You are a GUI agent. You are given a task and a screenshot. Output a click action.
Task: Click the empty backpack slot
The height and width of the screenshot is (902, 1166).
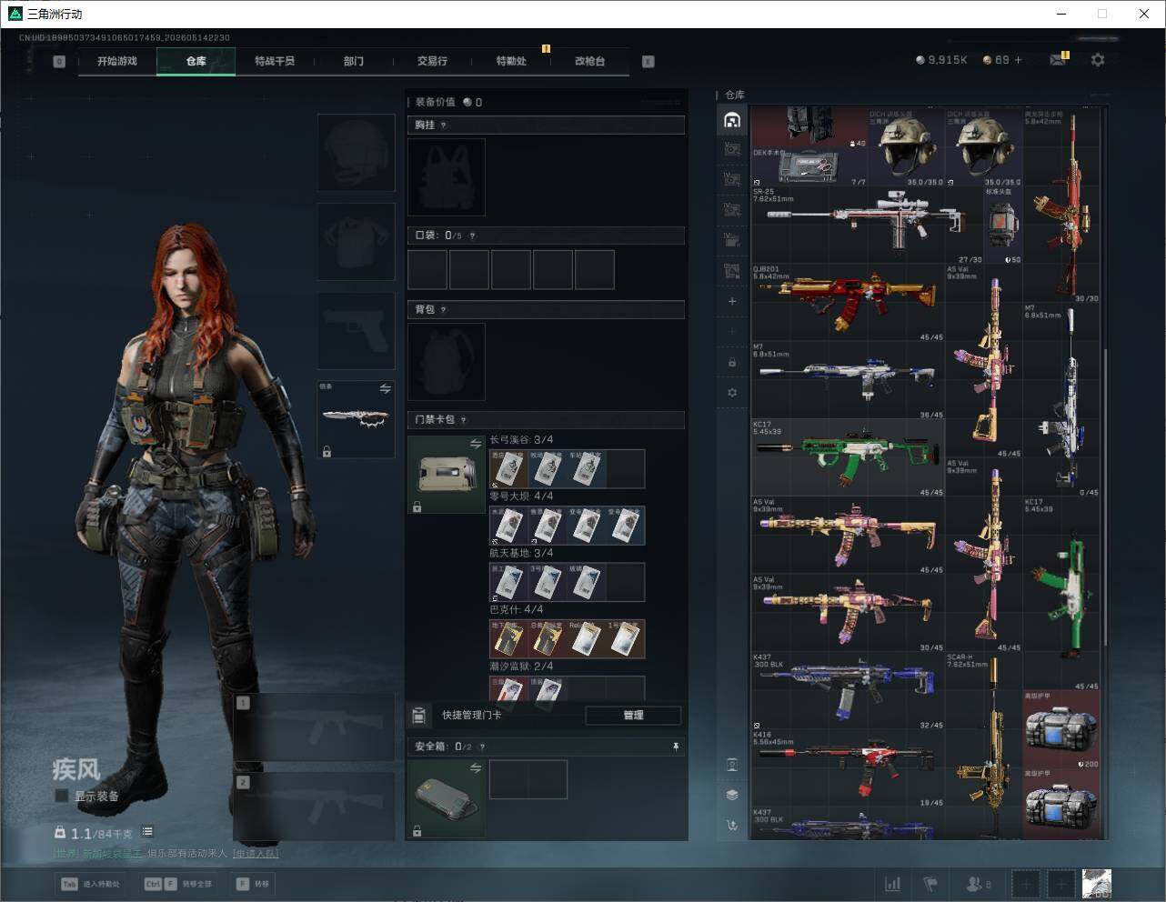[447, 362]
